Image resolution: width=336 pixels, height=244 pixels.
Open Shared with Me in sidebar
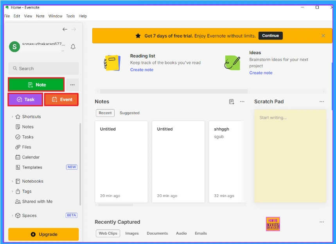[x=37, y=201]
